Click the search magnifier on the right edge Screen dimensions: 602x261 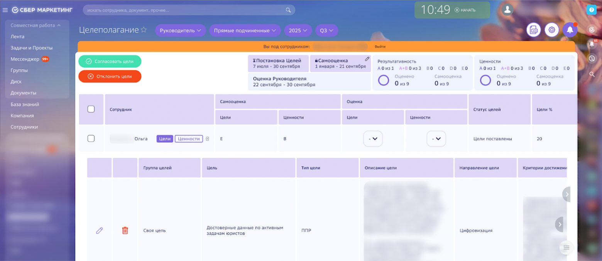coord(592,74)
